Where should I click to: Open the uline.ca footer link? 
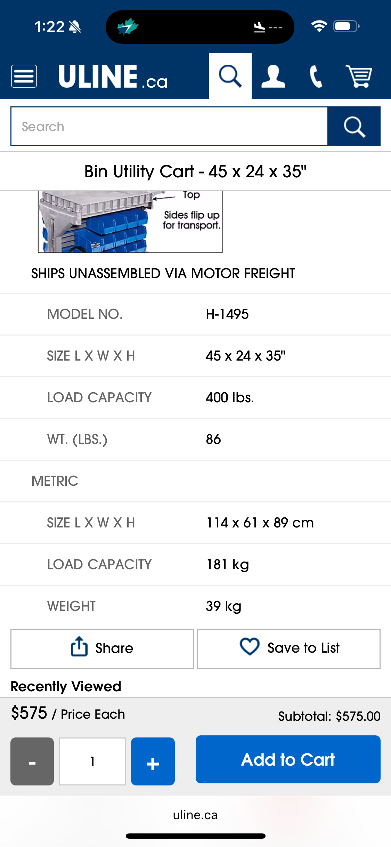[195, 815]
